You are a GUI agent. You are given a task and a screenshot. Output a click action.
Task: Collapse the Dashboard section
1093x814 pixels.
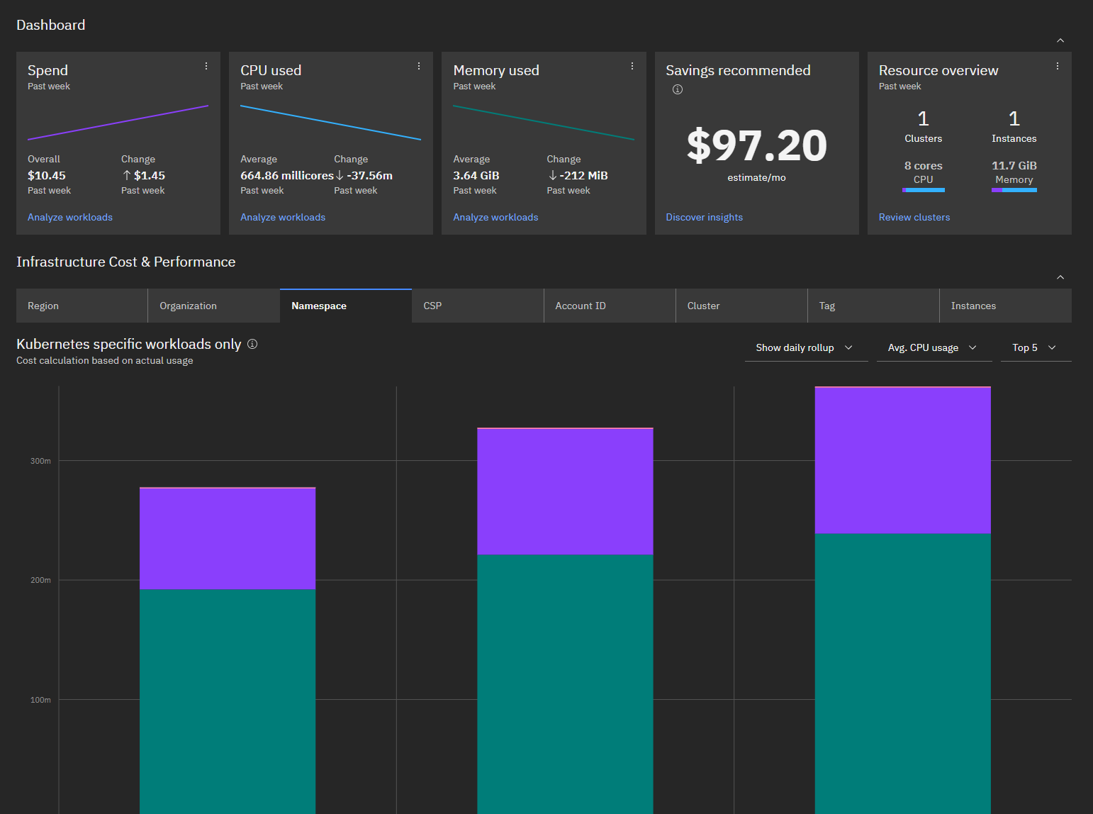click(x=1060, y=40)
